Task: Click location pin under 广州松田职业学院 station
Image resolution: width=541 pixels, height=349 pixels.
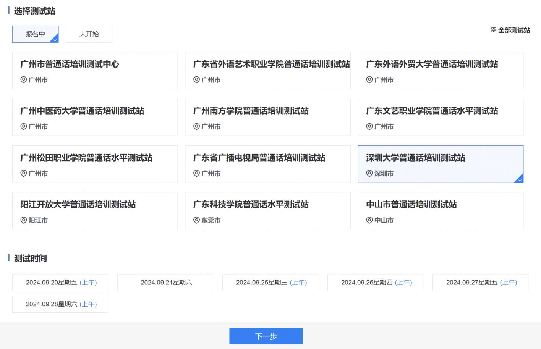Action: 24,173
